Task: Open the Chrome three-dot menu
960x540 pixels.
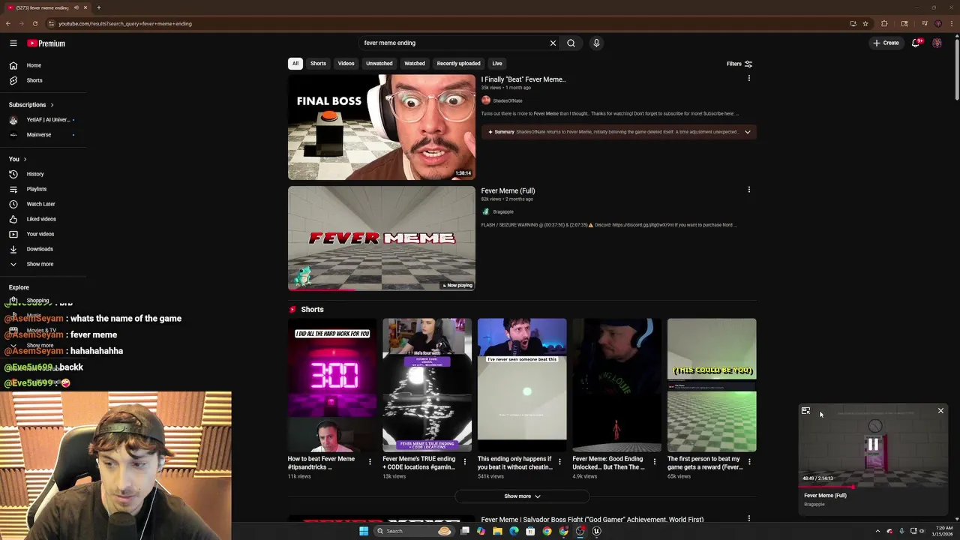Action: 950,23
